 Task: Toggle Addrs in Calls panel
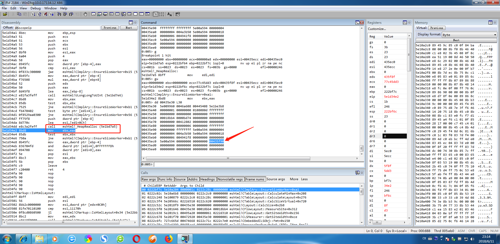coord(193,179)
